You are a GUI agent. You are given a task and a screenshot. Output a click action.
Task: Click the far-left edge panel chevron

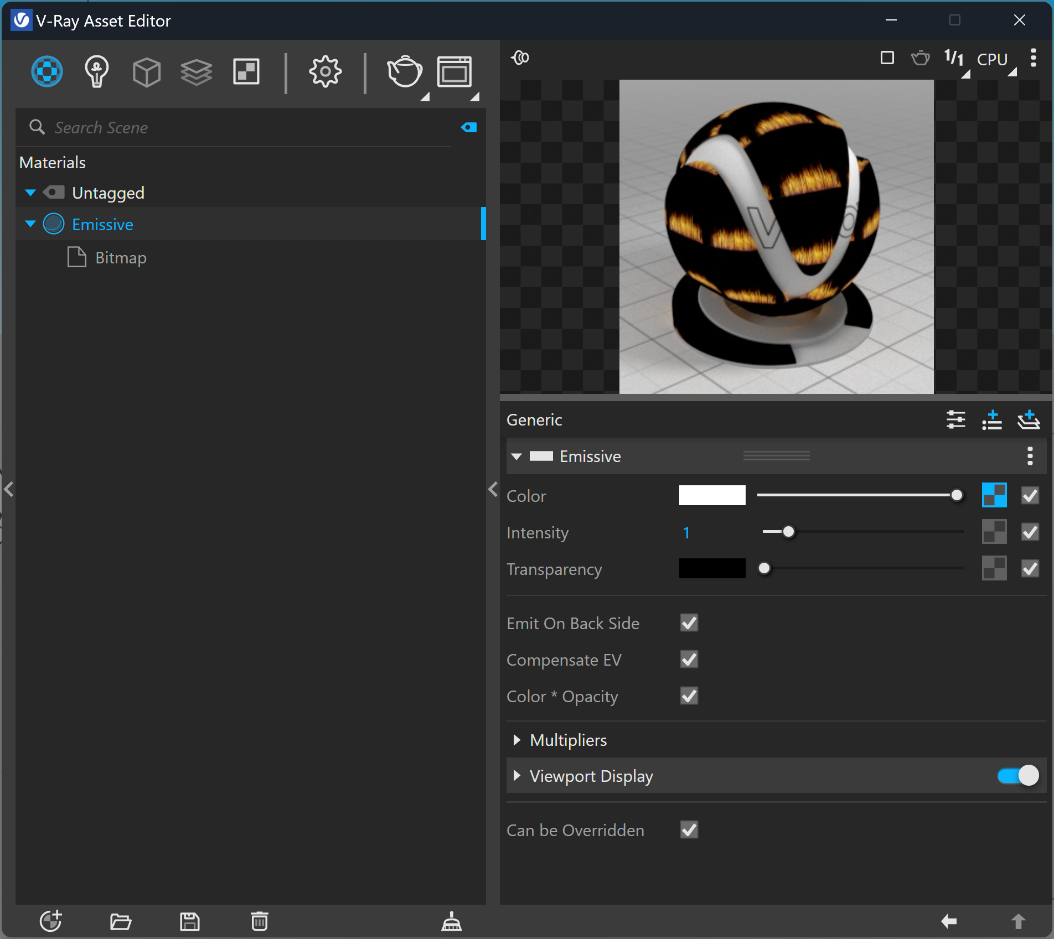tap(8, 489)
